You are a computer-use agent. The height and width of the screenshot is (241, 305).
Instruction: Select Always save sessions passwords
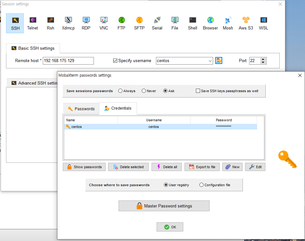coord(120,91)
